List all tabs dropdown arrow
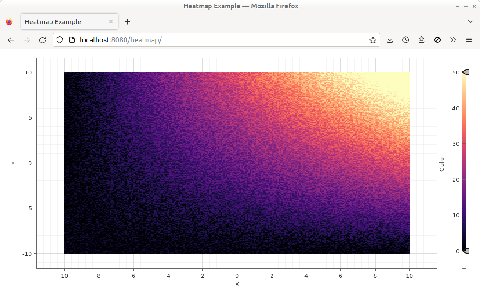The image size is (480, 297). [471, 21]
